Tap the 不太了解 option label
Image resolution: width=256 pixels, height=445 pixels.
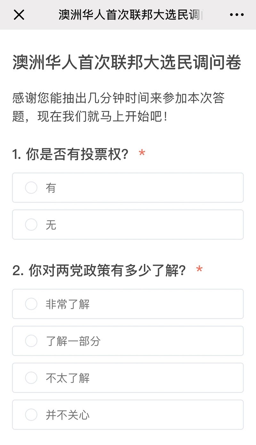click(x=68, y=378)
